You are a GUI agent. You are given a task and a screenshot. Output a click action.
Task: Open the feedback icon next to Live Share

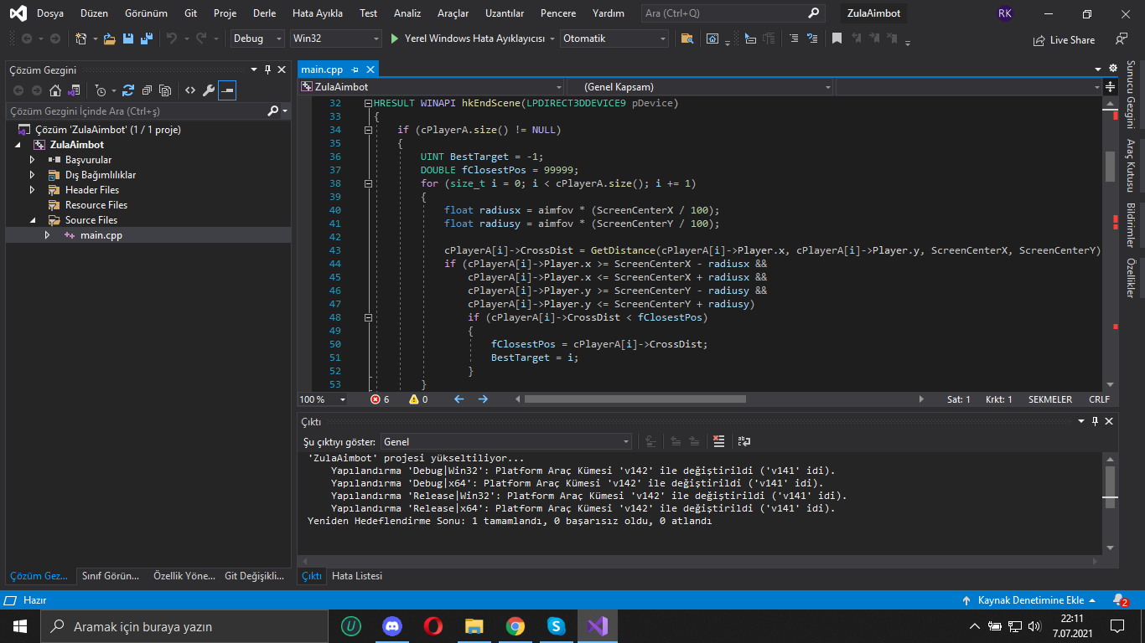coord(1122,39)
